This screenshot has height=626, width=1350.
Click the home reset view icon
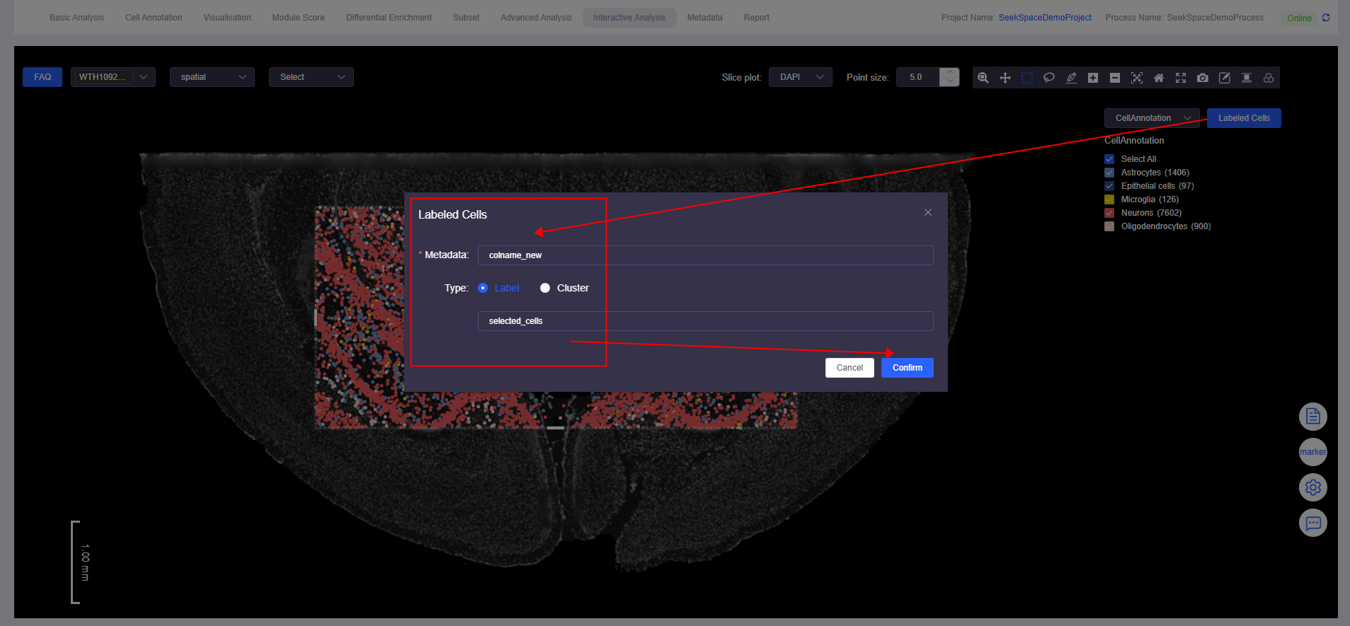(x=1159, y=78)
